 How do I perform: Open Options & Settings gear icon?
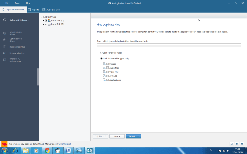coord(5,20)
